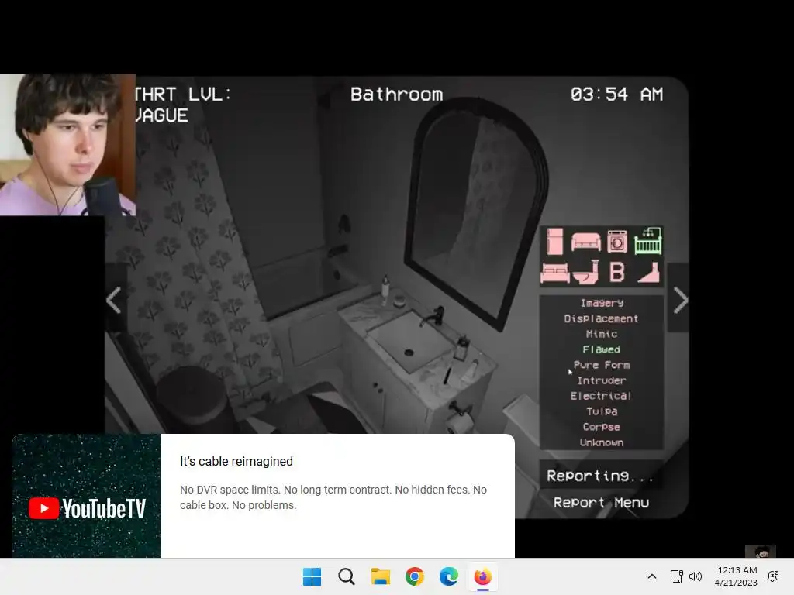794x595 pixels.
Task: Select the bed (bedroom) room icon
Action: coord(555,273)
